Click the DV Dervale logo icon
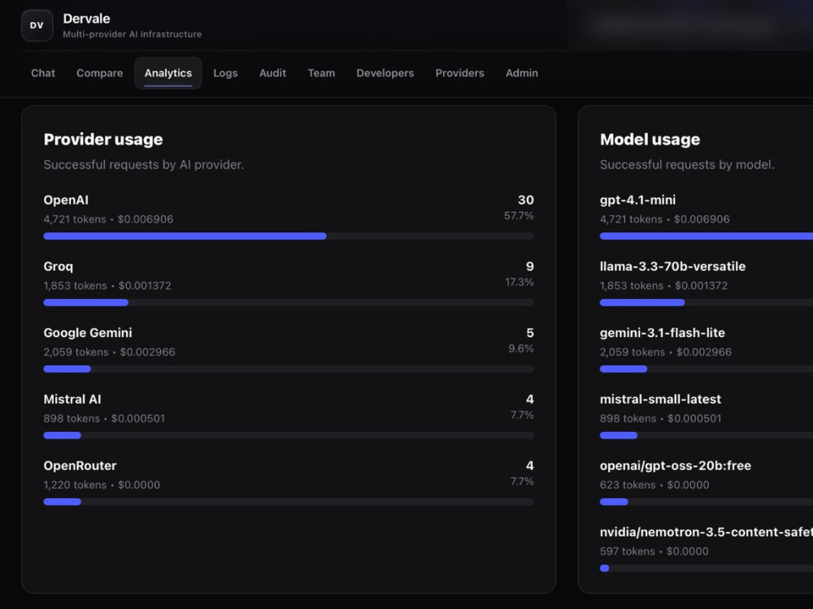This screenshot has width=813, height=609. point(37,25)
